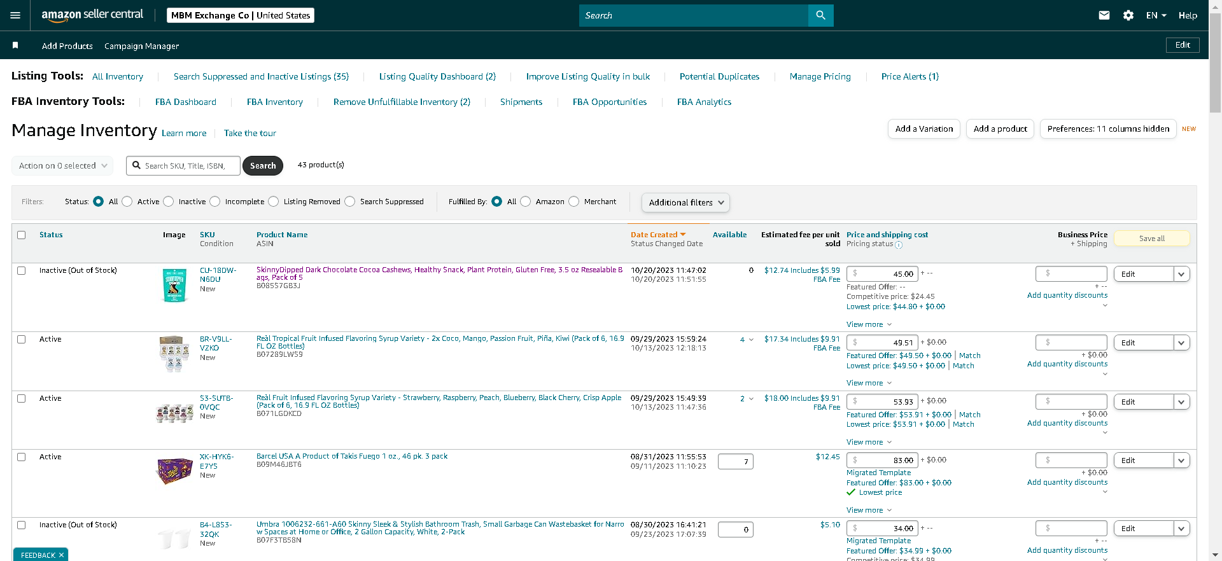This screenshot has width=1222, height=561.
Task: Click Match beside Featured Offer $49.50
Action: (x=969, y=356)
